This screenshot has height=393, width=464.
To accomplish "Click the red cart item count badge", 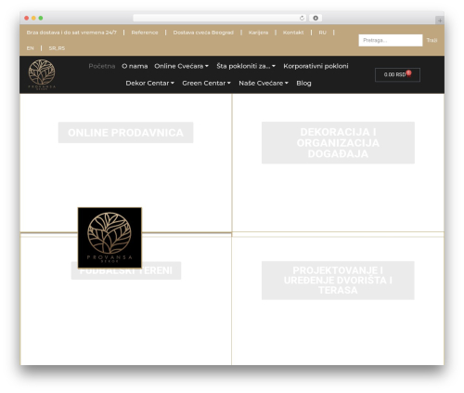I will tap(408, 73).
